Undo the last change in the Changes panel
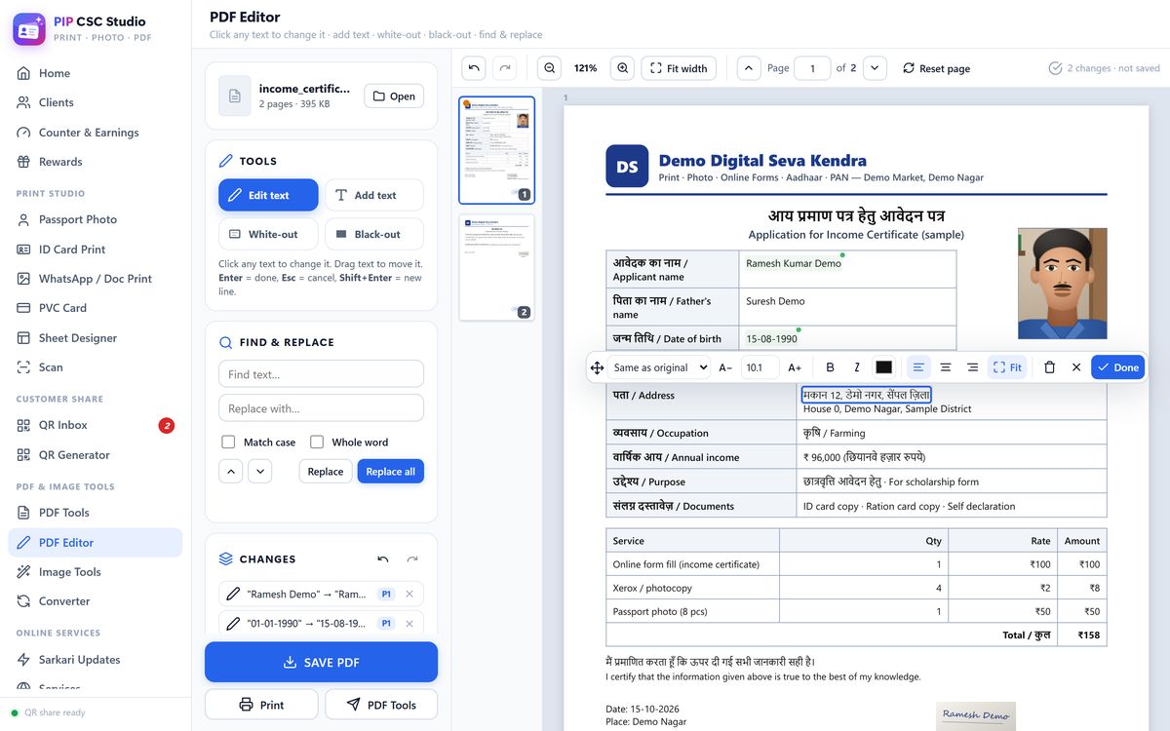Screen dimensions: 1170x731 (x=383, y=559)
